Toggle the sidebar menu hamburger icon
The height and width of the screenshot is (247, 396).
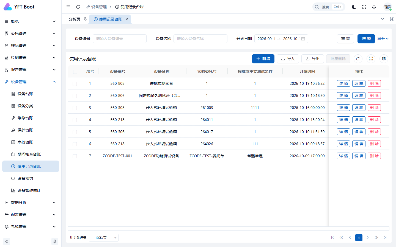[68, 7]
